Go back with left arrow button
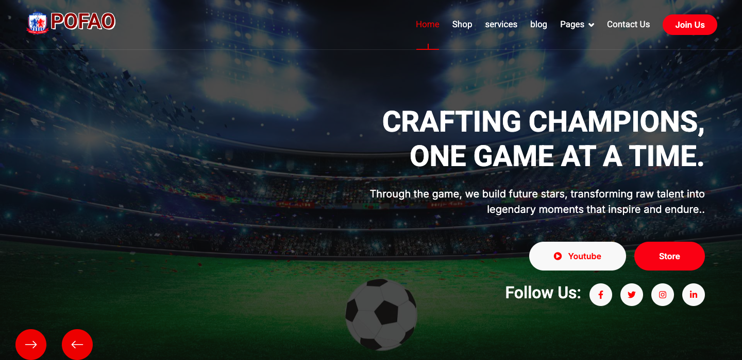The width and height of the screenshot is (742, 360). 77,345
